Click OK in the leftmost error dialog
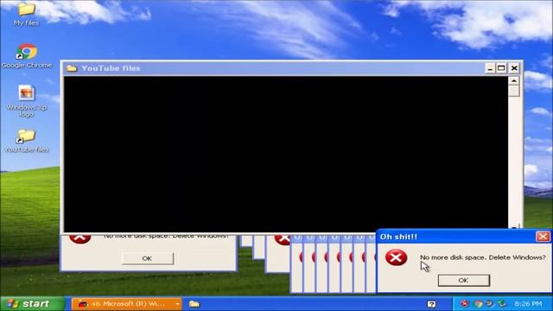553x311 pixels. (148, 258)
